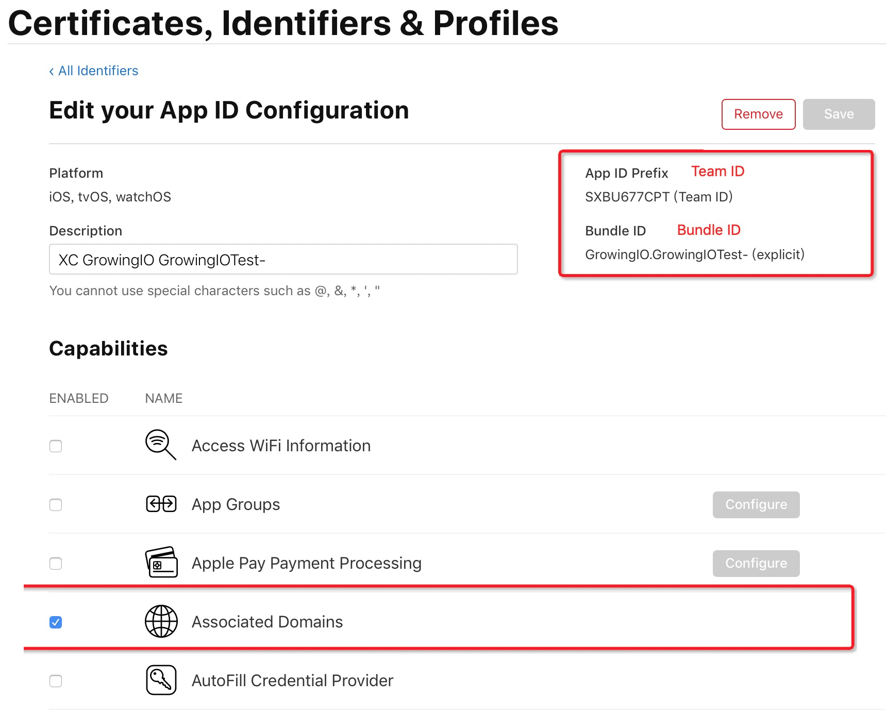The image size is (886, 714).
Task: Click the Save button
Action: click(839, 114)
